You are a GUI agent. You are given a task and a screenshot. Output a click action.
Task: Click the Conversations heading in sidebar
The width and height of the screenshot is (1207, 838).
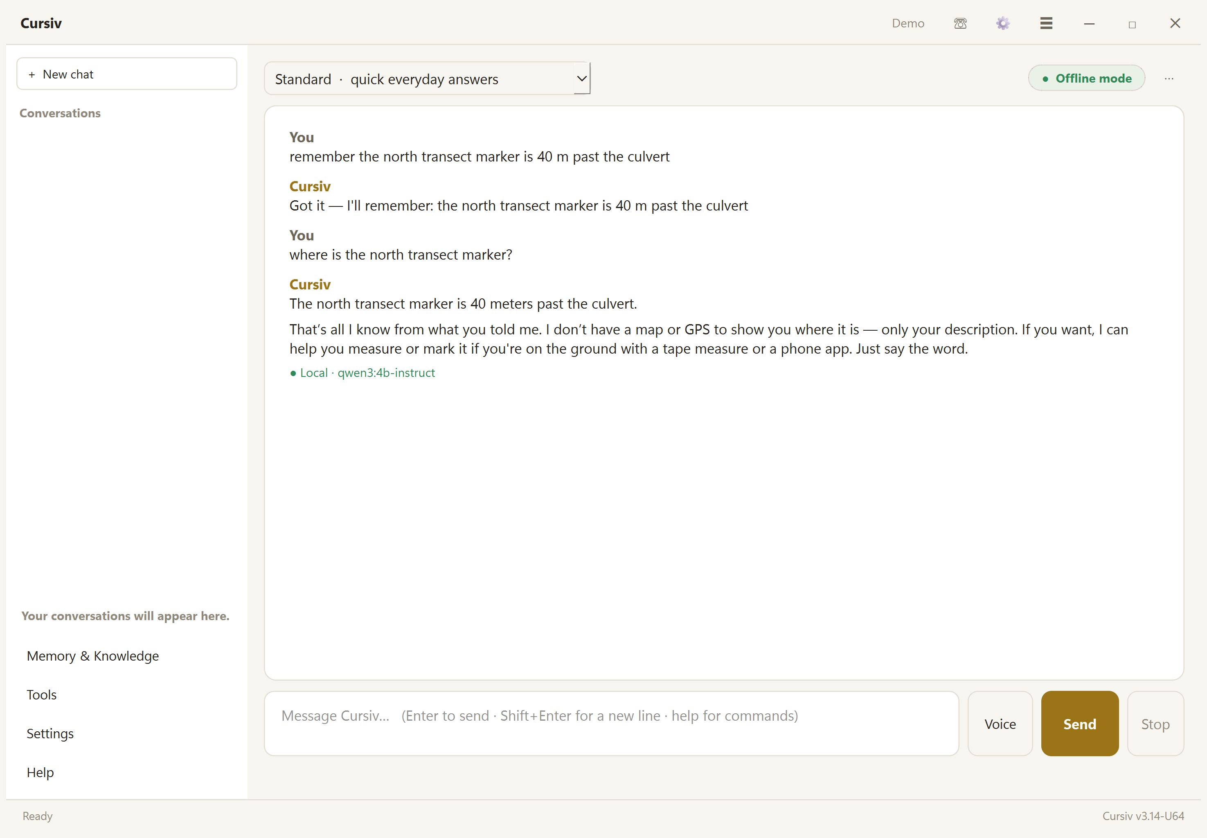pyautogui.click(x=60, y=113)
